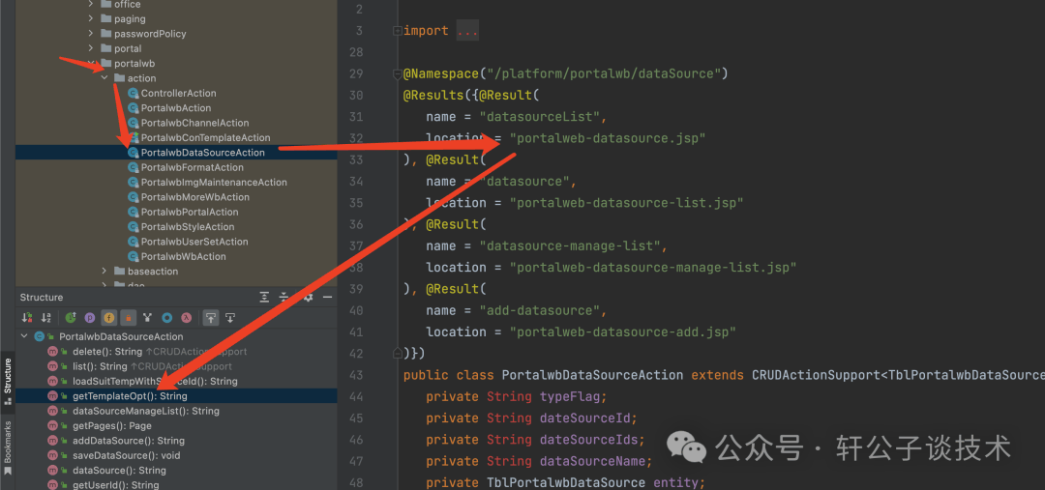Viewport: 1045px width, 490px height.
Task: Expand the baseaction folder
Action: (x=104, y=272)
